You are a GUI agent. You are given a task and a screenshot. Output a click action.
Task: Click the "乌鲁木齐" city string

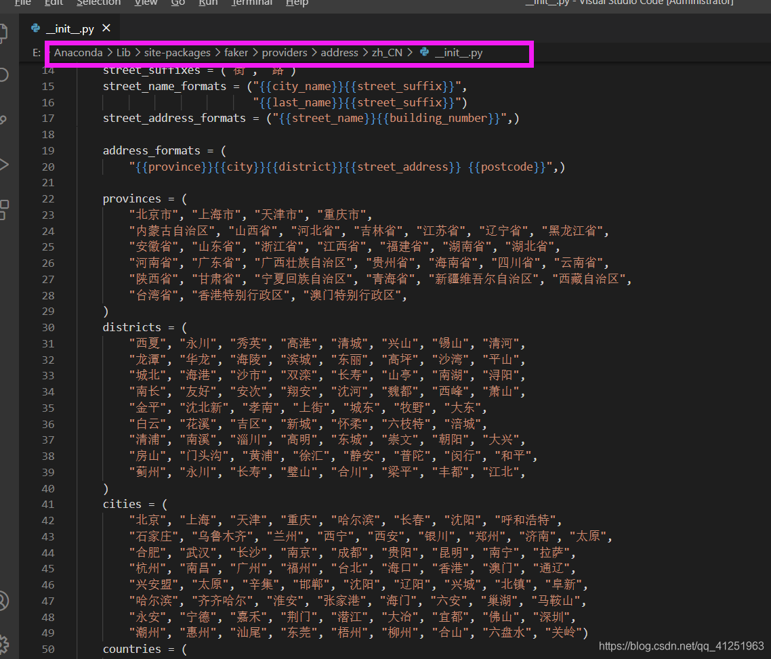(x=223, y=536)
